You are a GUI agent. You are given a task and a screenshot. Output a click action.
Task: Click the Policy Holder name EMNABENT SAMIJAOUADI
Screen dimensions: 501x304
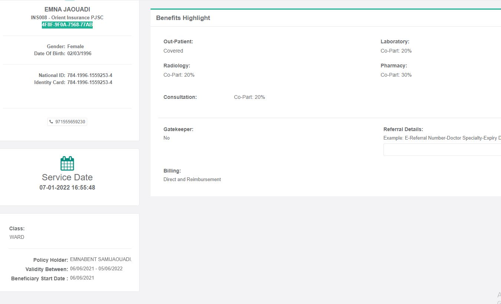[101, 259]
